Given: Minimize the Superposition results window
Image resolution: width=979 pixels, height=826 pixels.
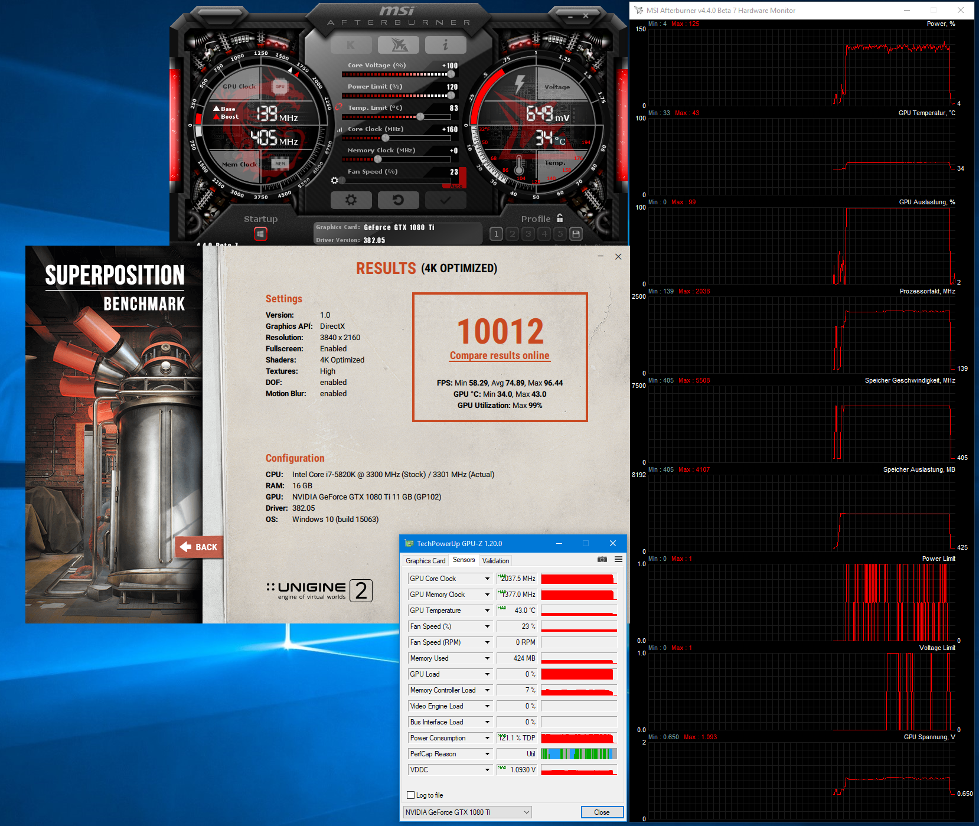Looking at the screenshot, I should click(x=601, y=256).
